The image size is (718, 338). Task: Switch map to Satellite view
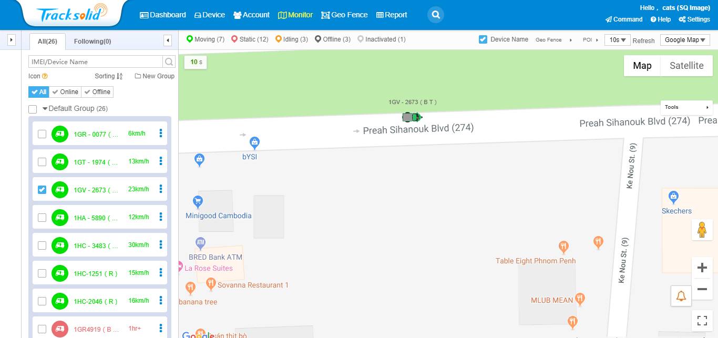click(686, 66)
